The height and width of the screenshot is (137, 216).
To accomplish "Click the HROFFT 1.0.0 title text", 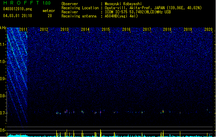I will pos(27,3).
